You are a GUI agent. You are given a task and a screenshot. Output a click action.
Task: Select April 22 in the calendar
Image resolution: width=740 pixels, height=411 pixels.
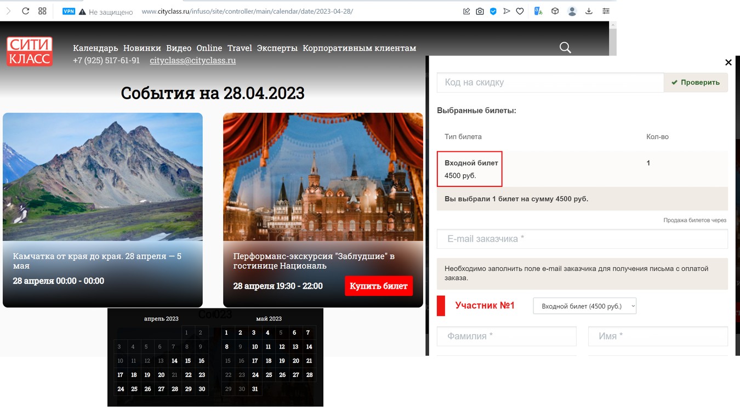pyautogui.click(x=188, y=375)
